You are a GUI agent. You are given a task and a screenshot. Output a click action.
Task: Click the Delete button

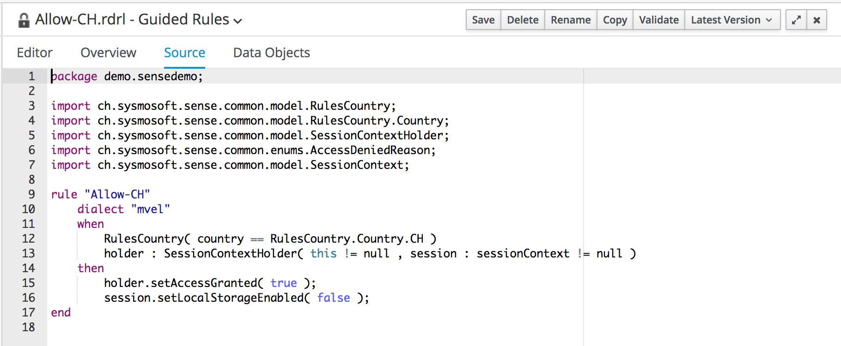click(x=523, y=20)
